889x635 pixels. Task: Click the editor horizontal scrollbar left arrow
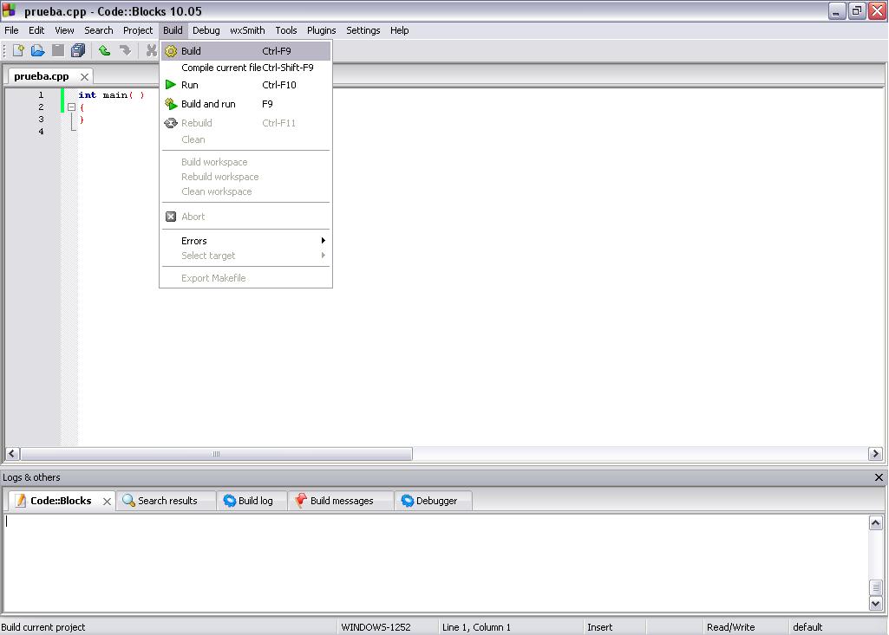click(12, 454)
